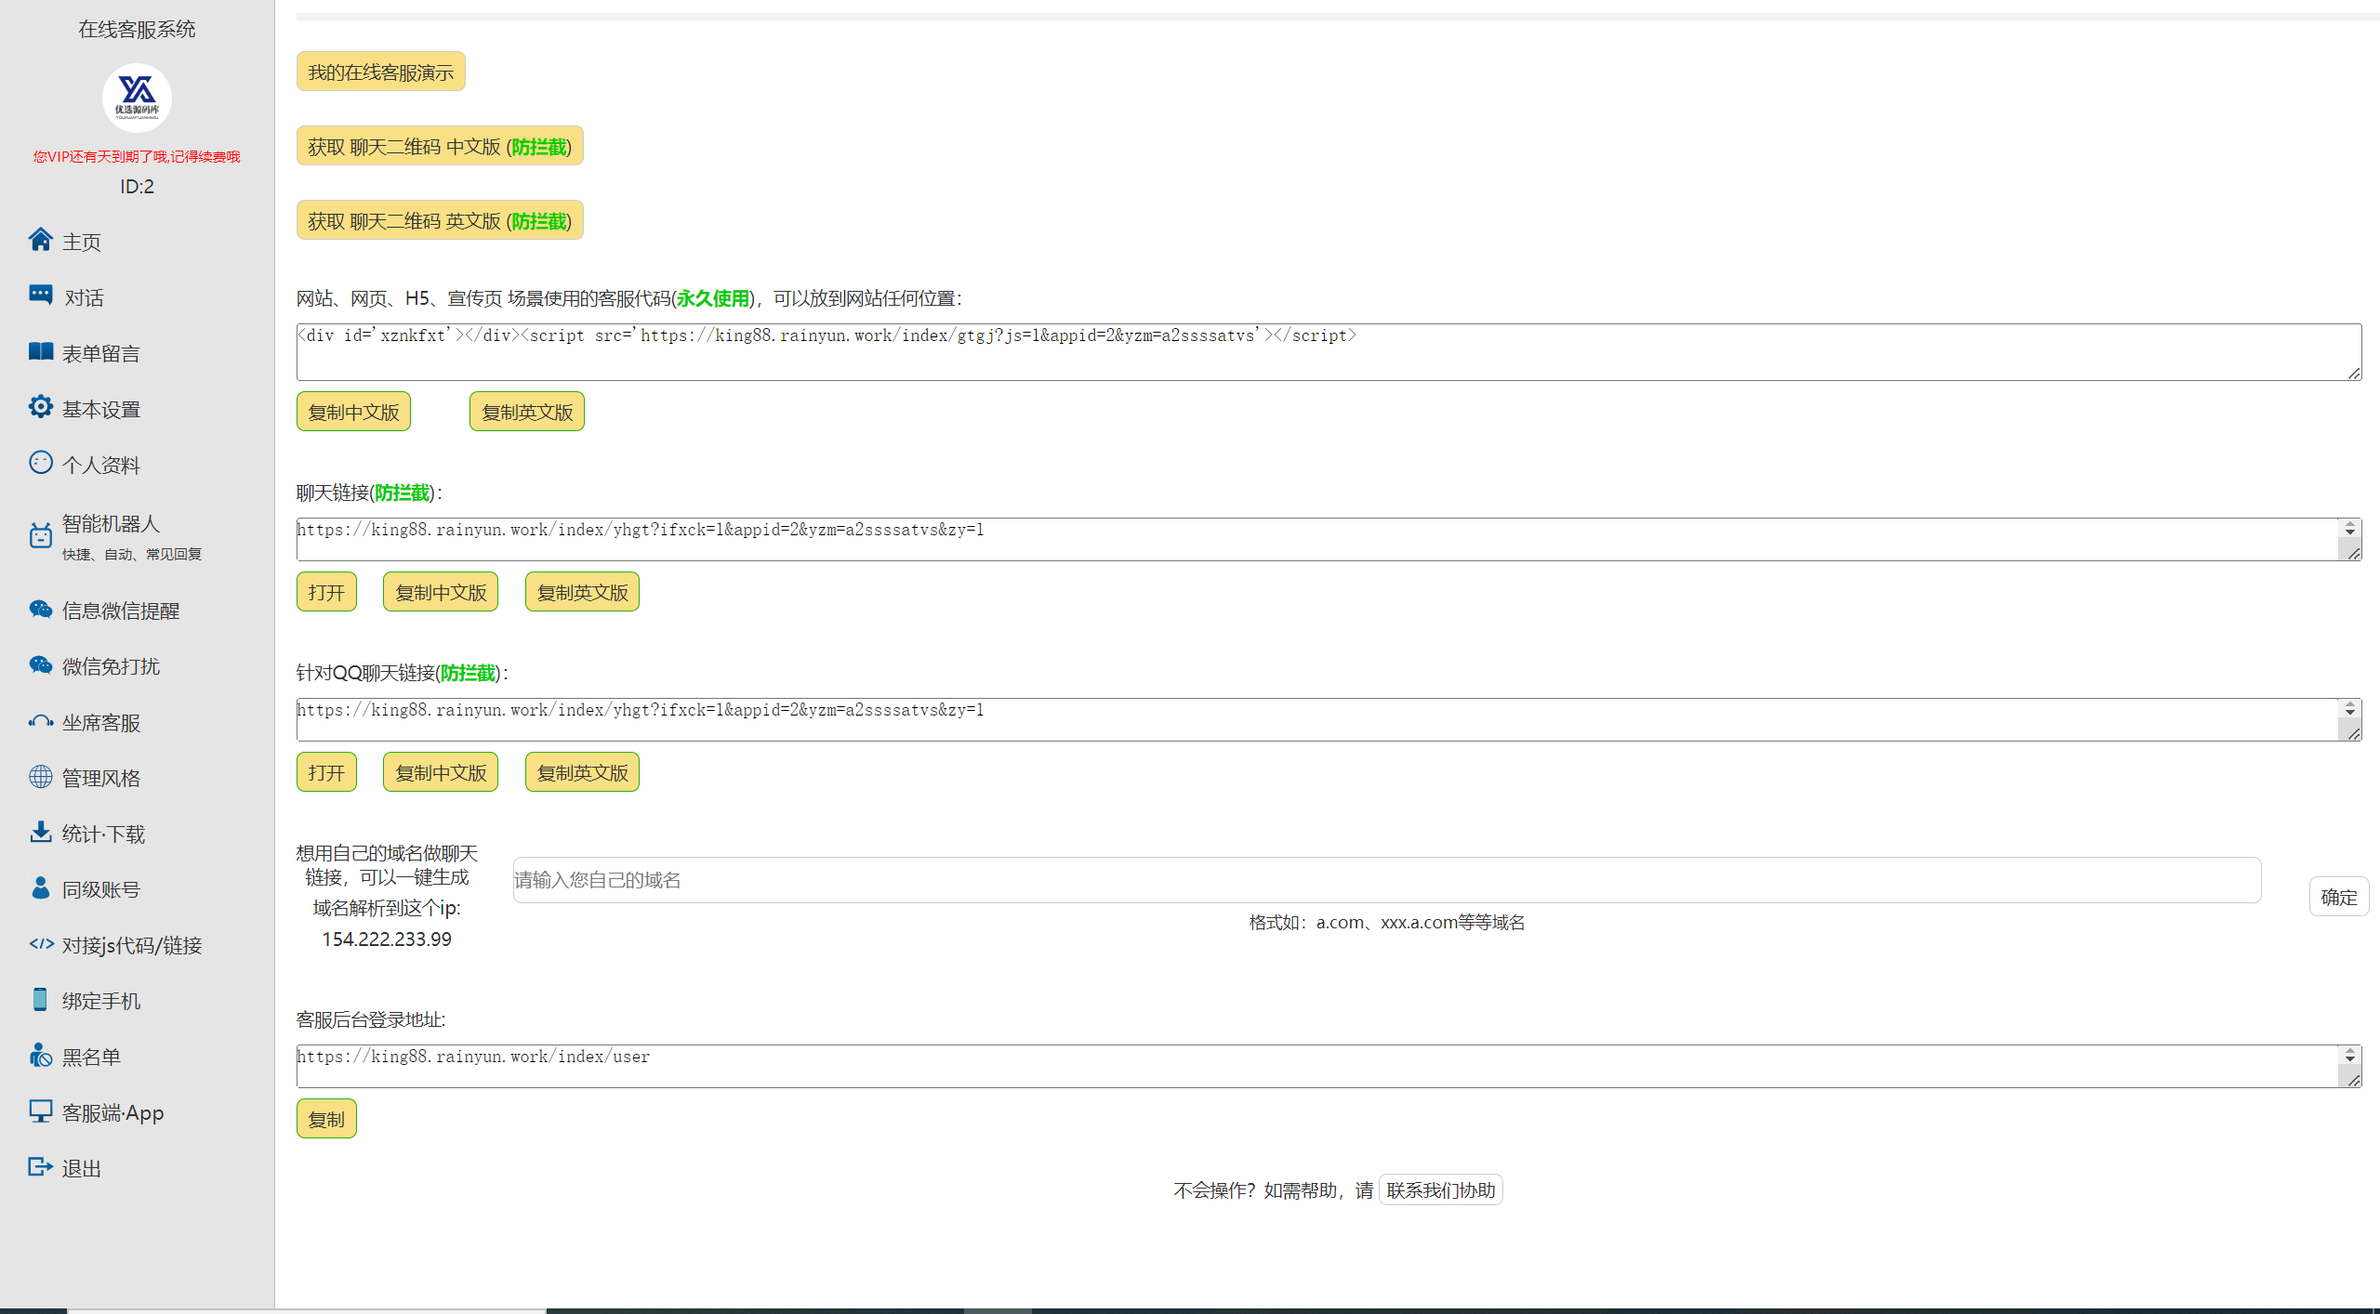Click the 确定 button for custom domain
Image resolution: width=2380 pixels, height=1314 pixels.
pos(2339,897)
